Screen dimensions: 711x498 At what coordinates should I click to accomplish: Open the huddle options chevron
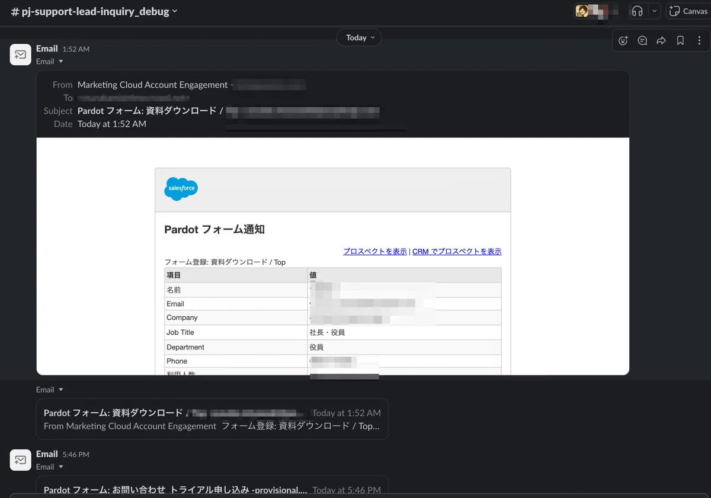(x=654, y=11)
